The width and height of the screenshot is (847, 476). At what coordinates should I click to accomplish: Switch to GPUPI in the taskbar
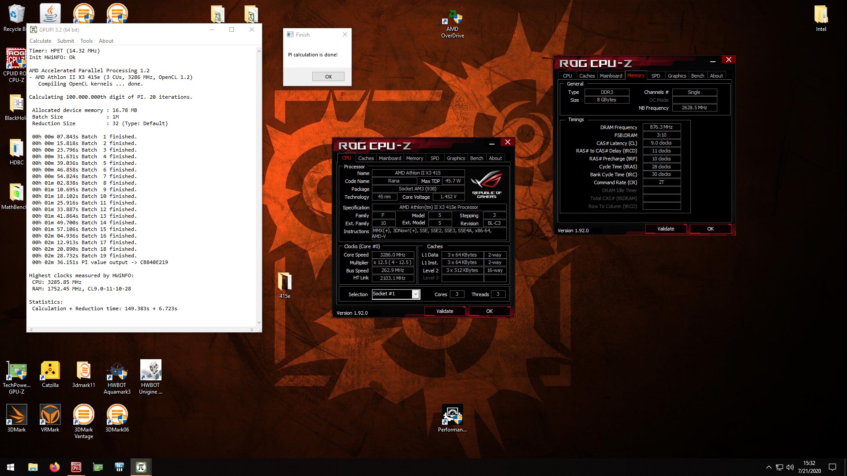click(x=141, y=467)
